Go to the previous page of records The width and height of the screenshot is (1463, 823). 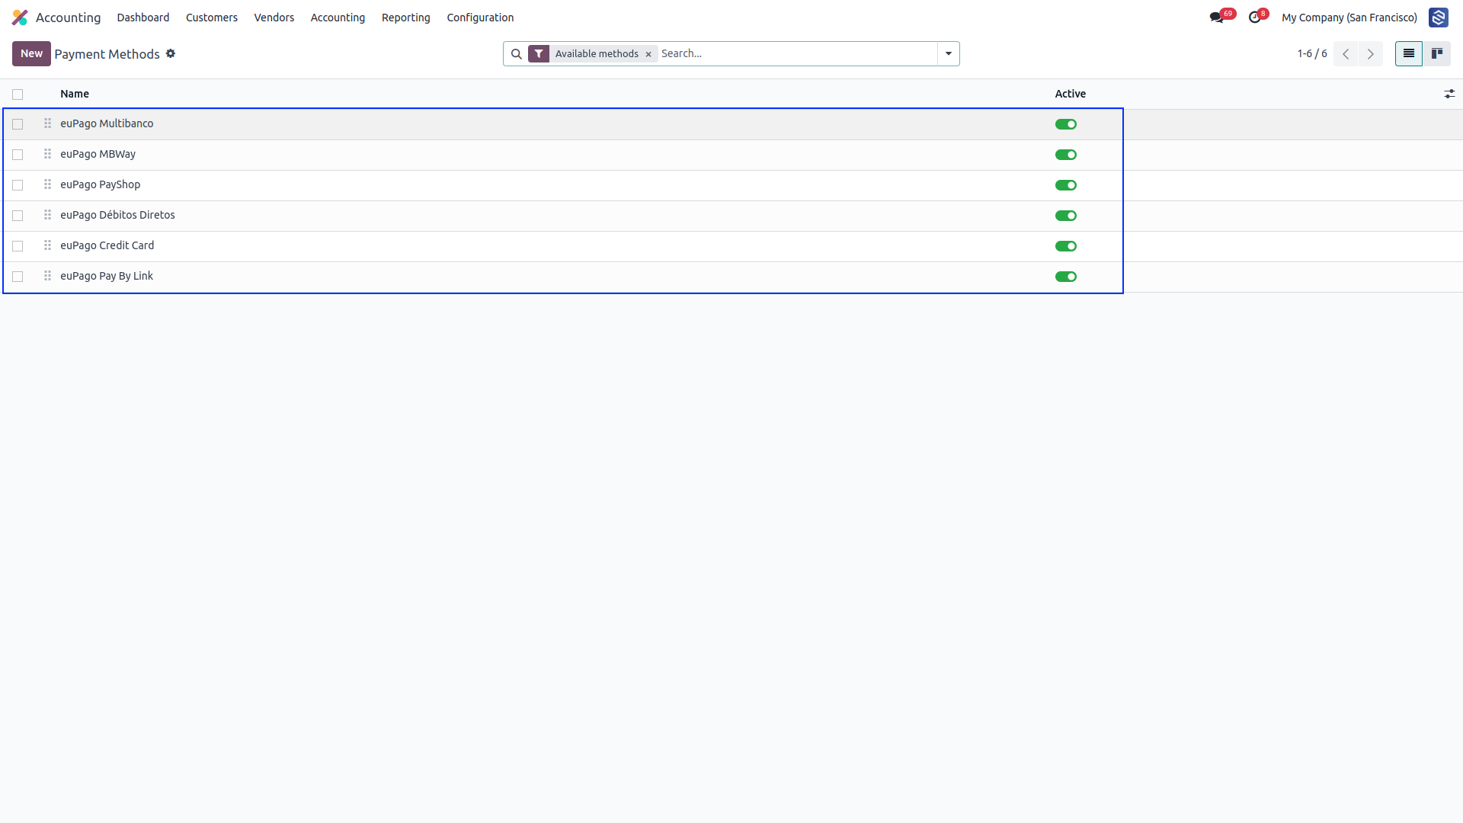[x=1346, y=54]
